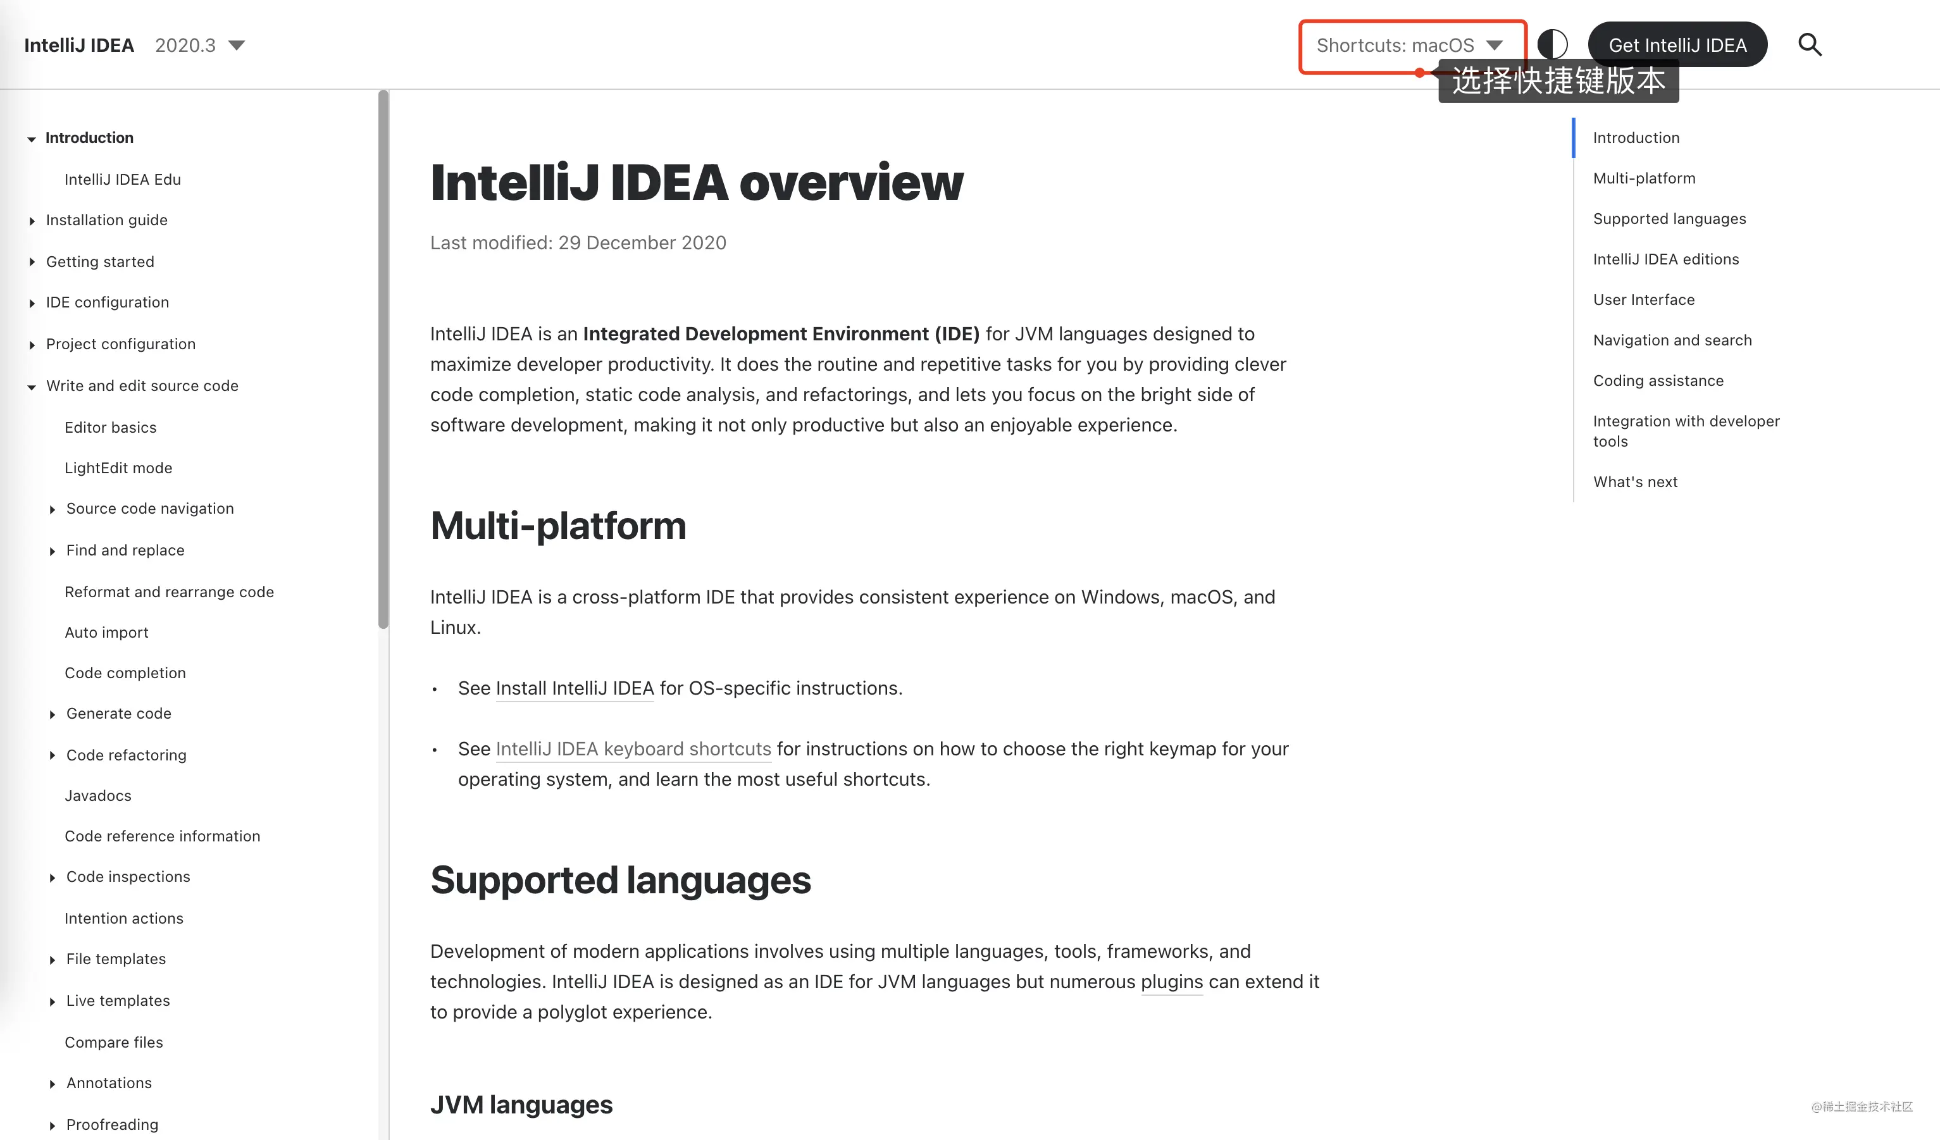Viewport: 1940px width, 1140px height.
Task: Open Code completion page
Action: click(125, 672)
